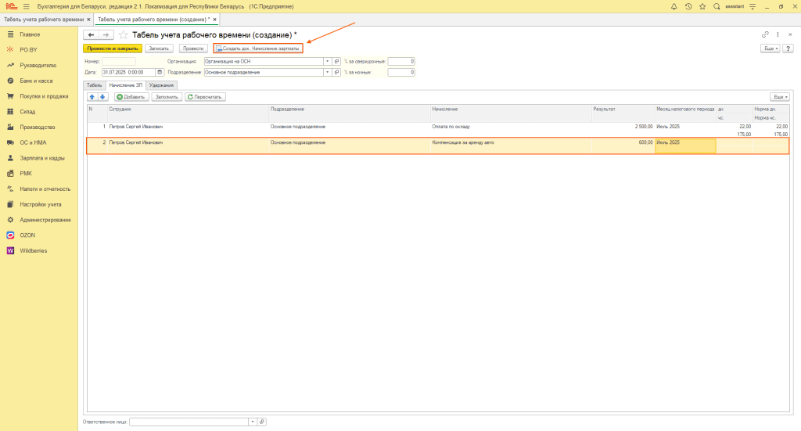The image size is (801, 431).
Task: Move the selected row down
Action: pos(102,97)
